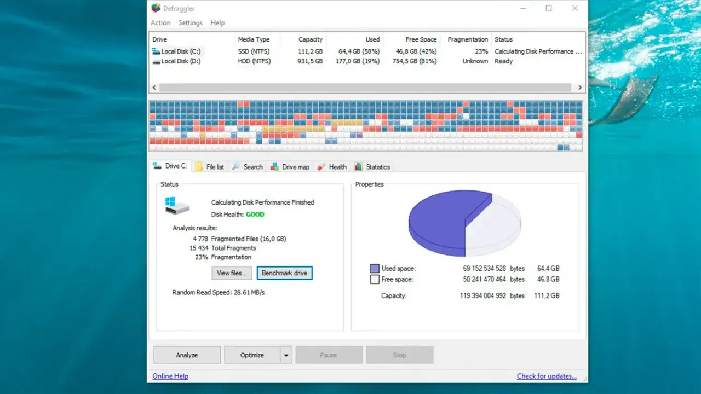Open the Online Help link
701x394 pixels.
pos(170,376)
